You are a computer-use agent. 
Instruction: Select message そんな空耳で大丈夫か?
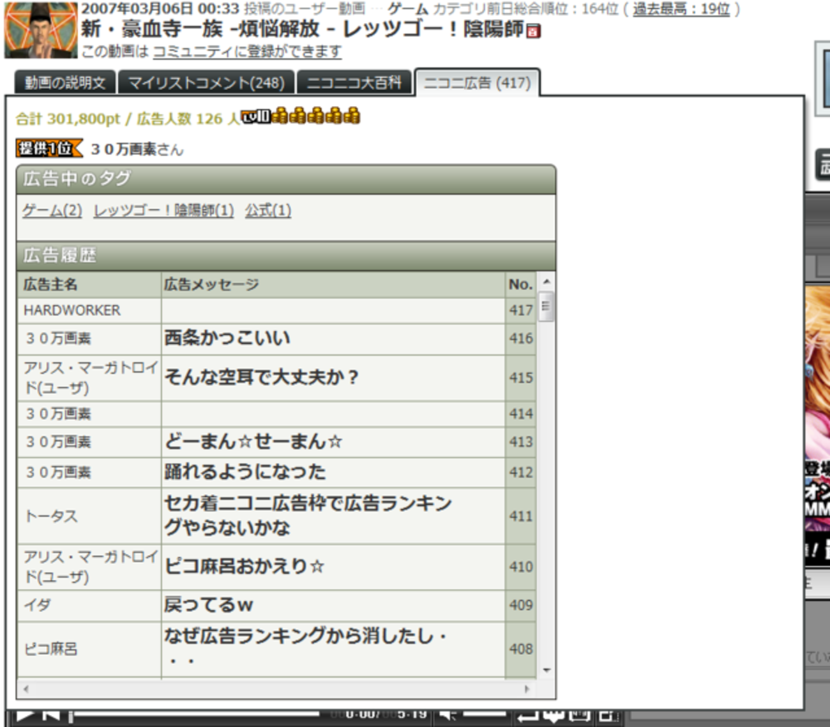(x=262, y=378)
